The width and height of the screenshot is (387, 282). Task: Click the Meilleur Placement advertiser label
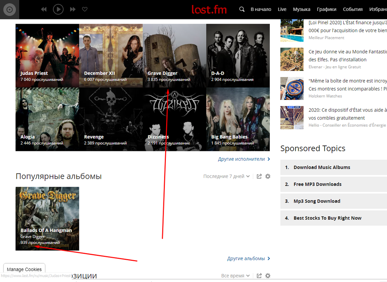(x=326, y=38)
